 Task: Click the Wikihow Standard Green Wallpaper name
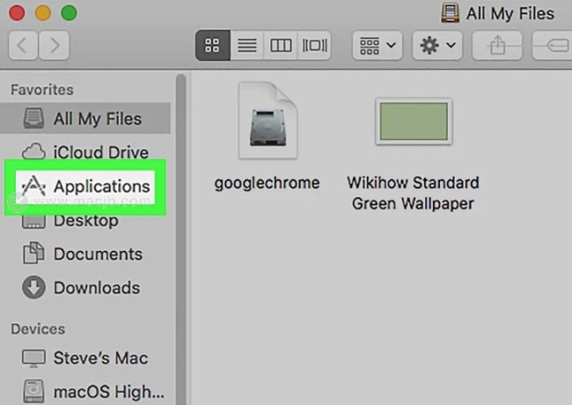pyautogui.click(x=413, y=193)
